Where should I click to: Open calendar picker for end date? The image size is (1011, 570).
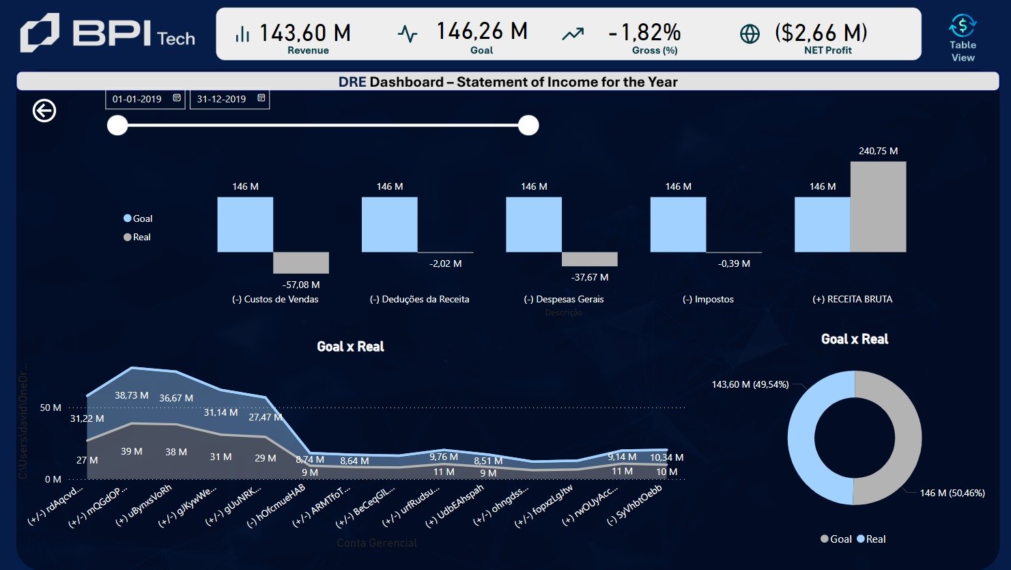pyautogui.click(x=261, y=98)
